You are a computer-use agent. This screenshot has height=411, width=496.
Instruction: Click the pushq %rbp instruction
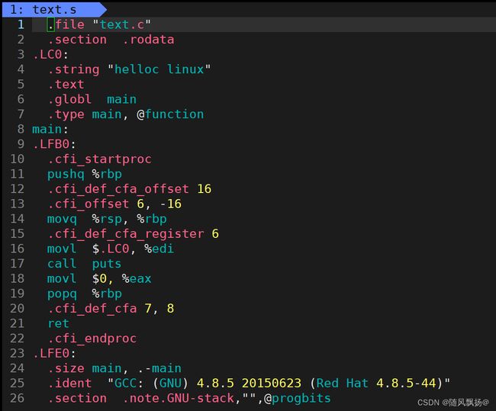(85, 174)
